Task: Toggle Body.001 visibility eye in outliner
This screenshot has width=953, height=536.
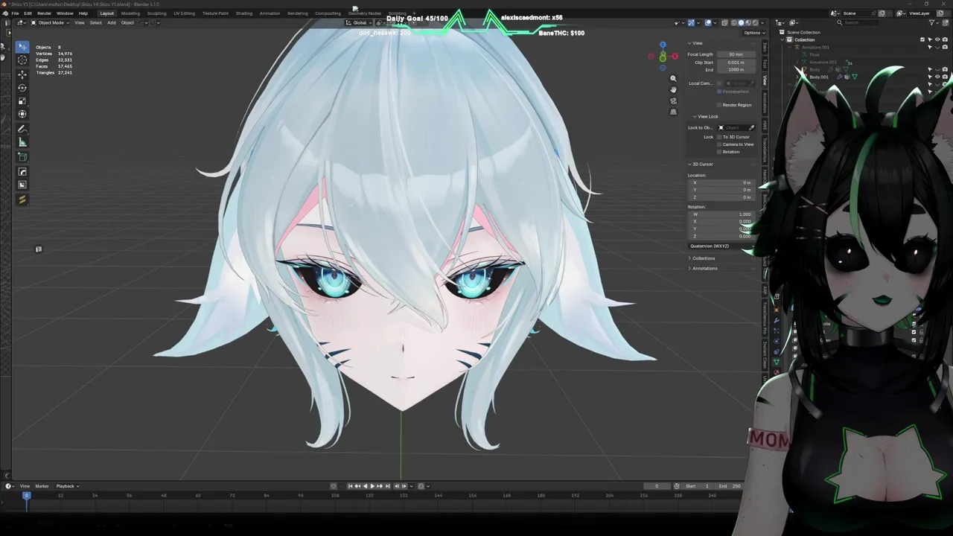Action: (x=937, y=77)
